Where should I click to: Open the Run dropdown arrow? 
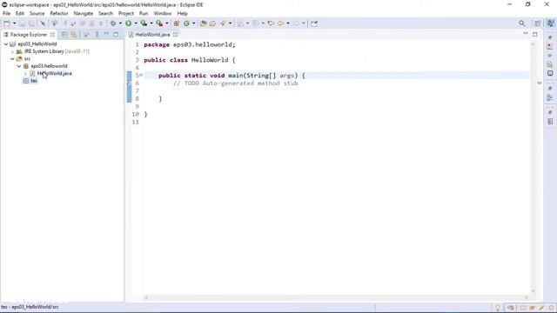click(x=136, y=23)
